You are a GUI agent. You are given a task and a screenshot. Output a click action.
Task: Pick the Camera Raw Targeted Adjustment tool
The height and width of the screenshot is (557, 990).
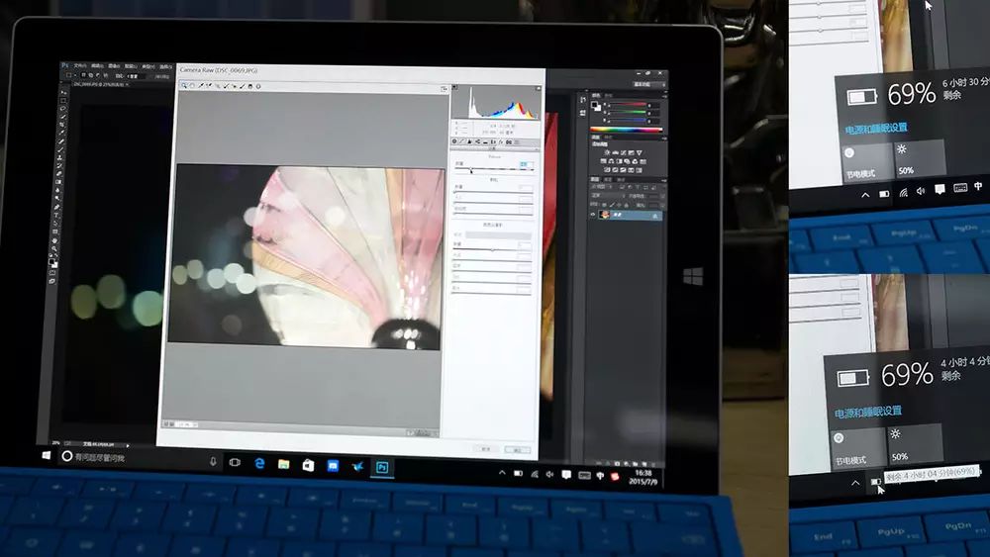(x=217, y=86)
